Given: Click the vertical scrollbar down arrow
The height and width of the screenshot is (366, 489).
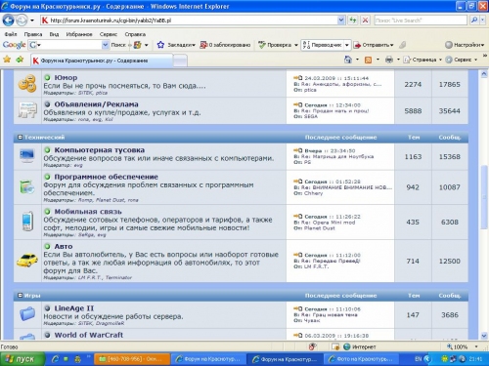Looking at the screenshot, I should [x=484, y=336].
